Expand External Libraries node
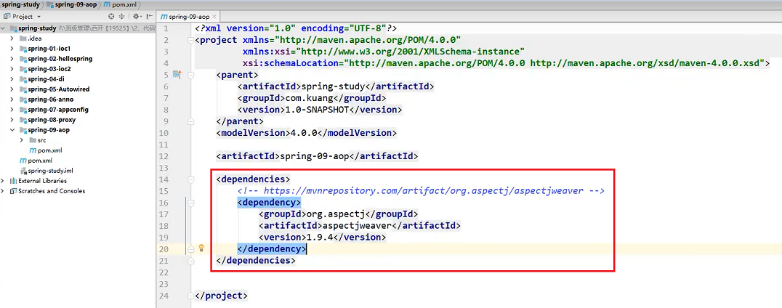Screen dimensions: 782x308 pyautogui.click(x=4, y=181)
